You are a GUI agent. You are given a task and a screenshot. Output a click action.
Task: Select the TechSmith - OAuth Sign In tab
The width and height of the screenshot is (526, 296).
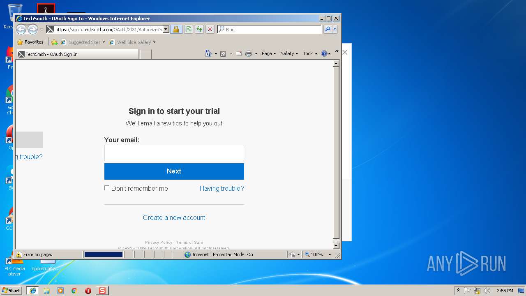pyautogui.click(x=78, y=54)
